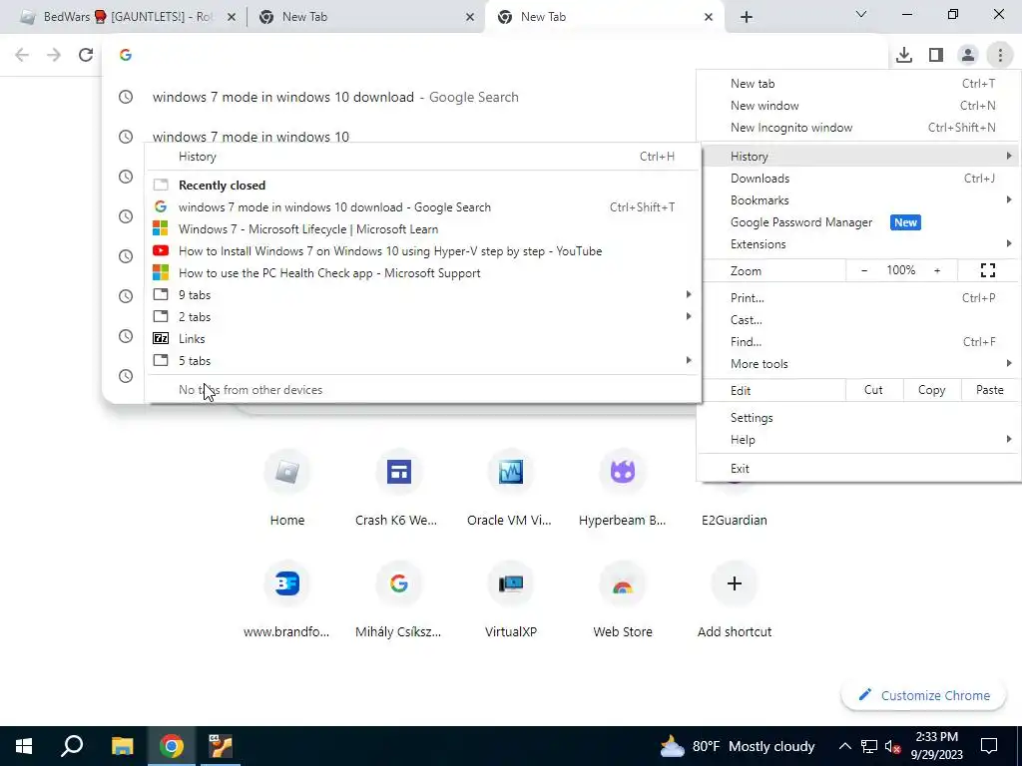Toggle the side panel icon
This screenshot has width=1022, height=766.
(936, 55)
